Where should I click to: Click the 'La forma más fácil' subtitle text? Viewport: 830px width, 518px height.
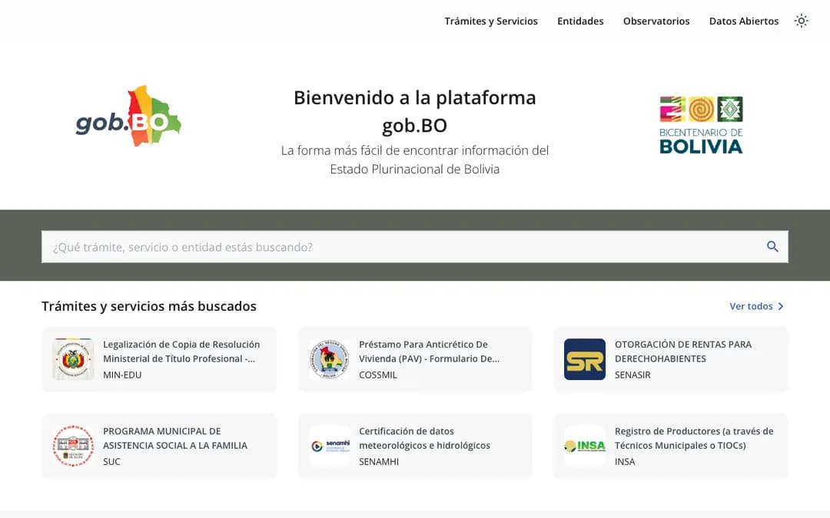point(415,160)
